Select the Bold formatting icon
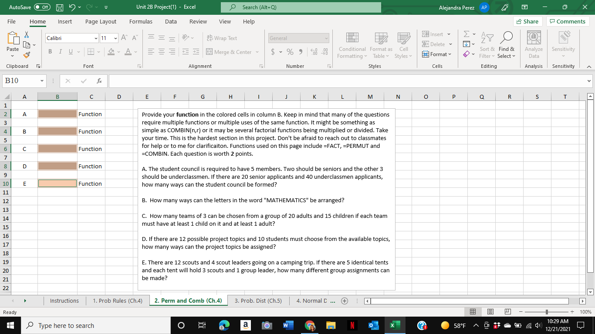Image resolution: width=595 pixels, height=334 pixels. tap(50, 51)
